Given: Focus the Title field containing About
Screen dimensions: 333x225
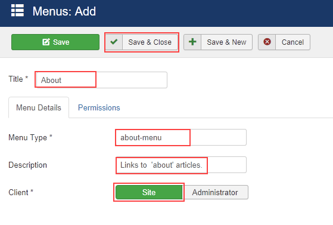Looking at the screenshot, I should point(101,80).
